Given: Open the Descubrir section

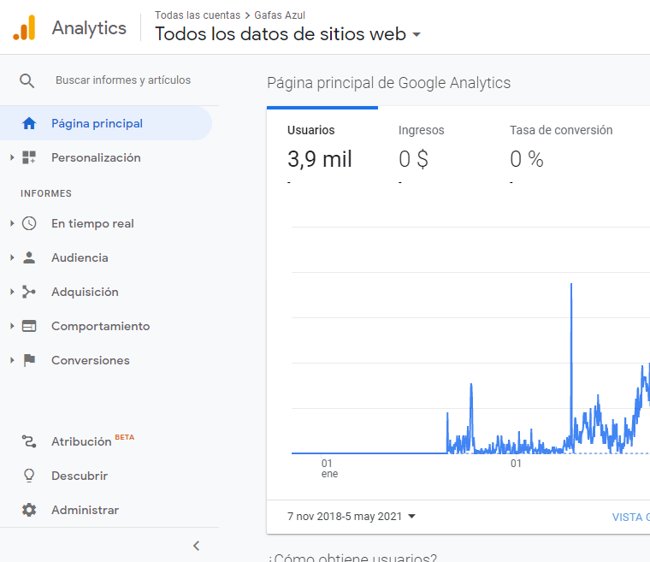Looking at the screenshot, I should click(x=80, y=476).
